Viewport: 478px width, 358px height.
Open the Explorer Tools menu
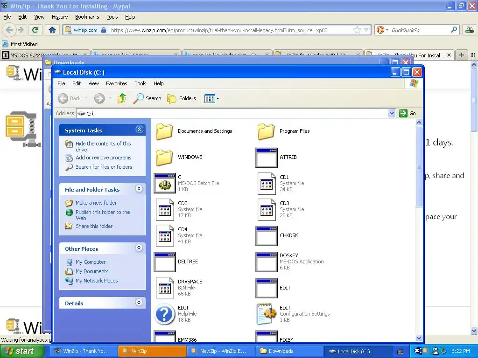141,83
